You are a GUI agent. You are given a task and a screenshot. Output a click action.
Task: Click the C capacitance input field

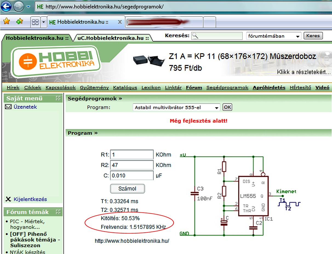pyautogui.click(x=132, y=175)
